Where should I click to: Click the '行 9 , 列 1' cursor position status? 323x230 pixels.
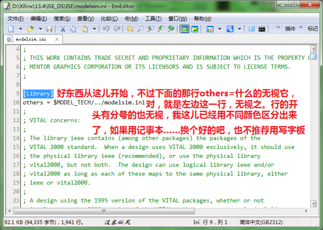(215, 222)
